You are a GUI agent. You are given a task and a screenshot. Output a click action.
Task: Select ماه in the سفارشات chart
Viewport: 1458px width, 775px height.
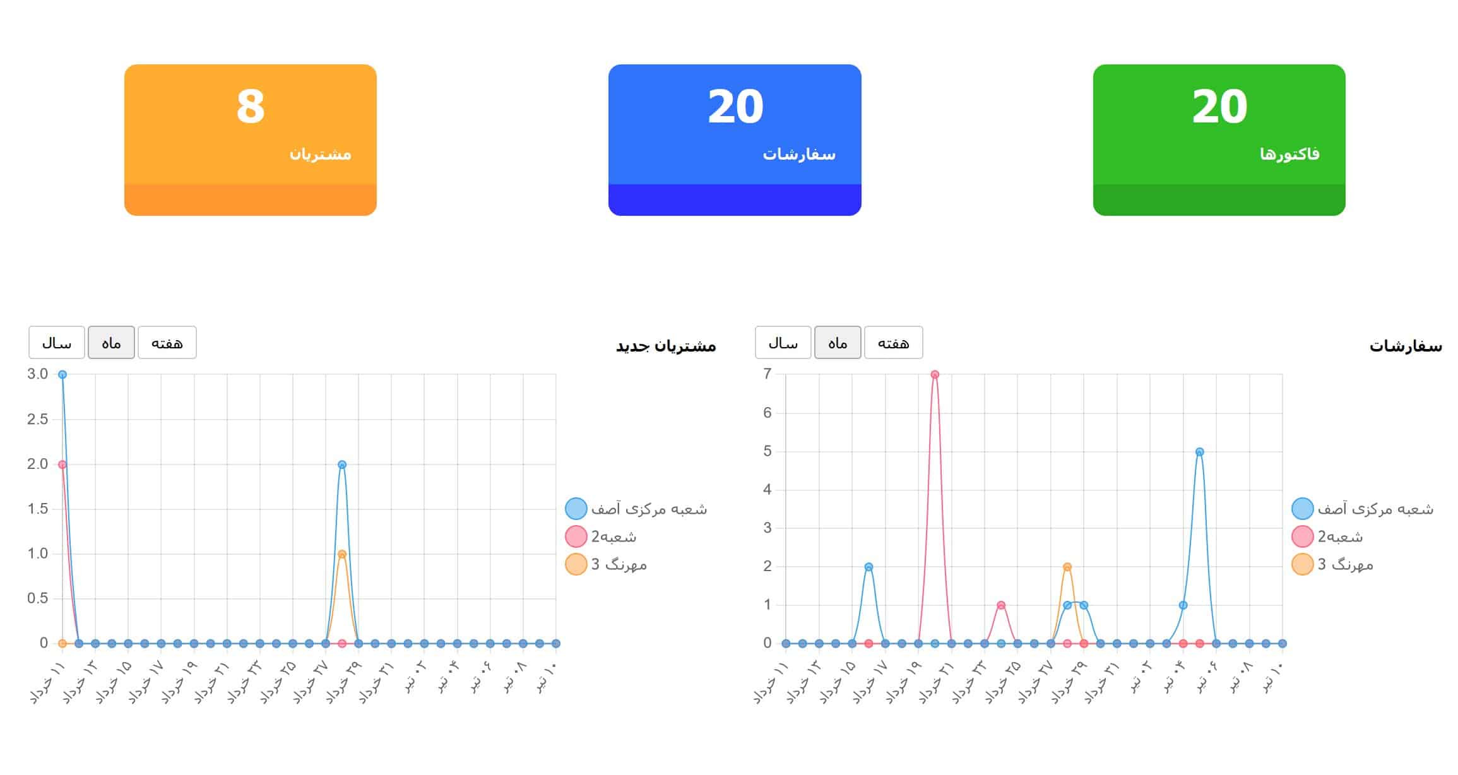(838, 343)
